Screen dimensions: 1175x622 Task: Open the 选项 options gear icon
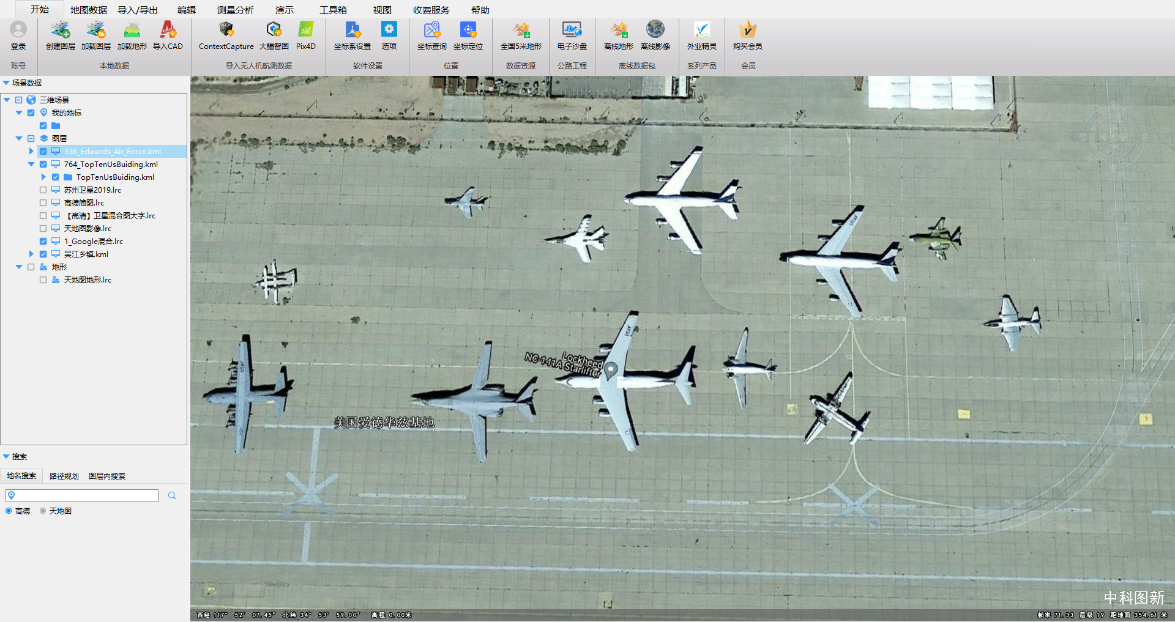(x=389, y=29)
